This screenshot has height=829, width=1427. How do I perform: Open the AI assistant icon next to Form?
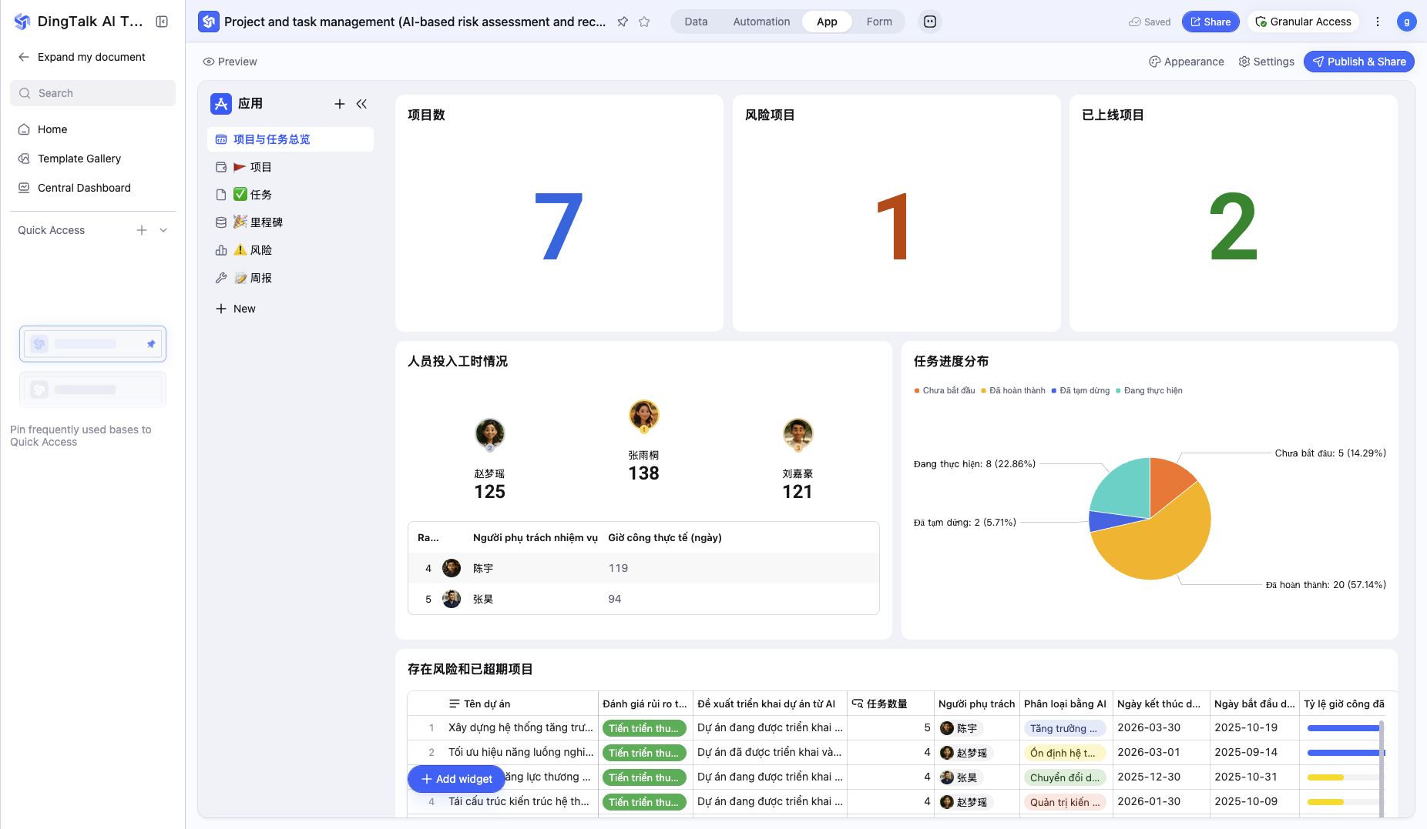click(930, 22)
